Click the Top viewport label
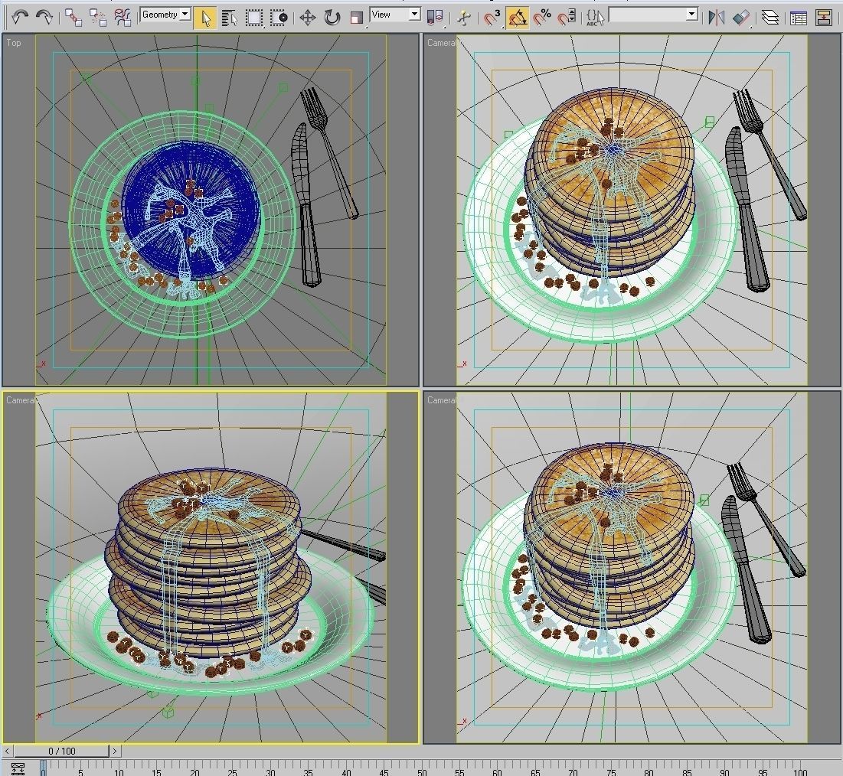Viewport: 843px width, 776px height. pyautogui.click(x=14, y=42)
